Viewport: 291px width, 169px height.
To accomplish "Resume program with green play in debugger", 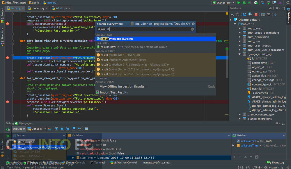I will pos(8,136).
